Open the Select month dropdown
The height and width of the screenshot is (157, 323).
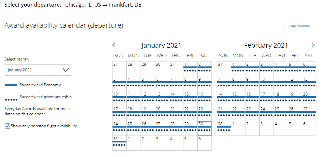[38, 70]
